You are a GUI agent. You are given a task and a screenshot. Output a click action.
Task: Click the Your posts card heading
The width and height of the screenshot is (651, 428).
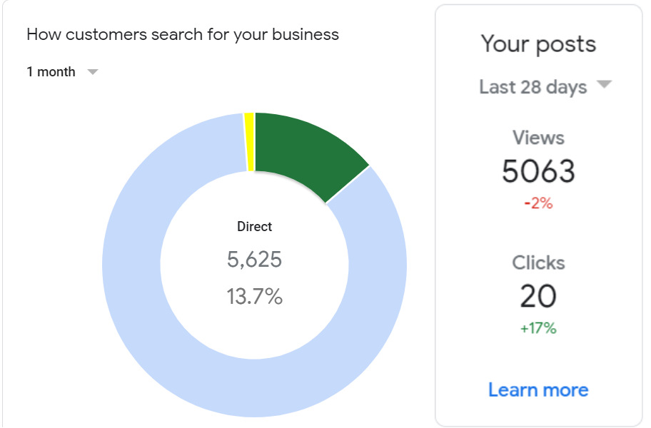(538, 44)
